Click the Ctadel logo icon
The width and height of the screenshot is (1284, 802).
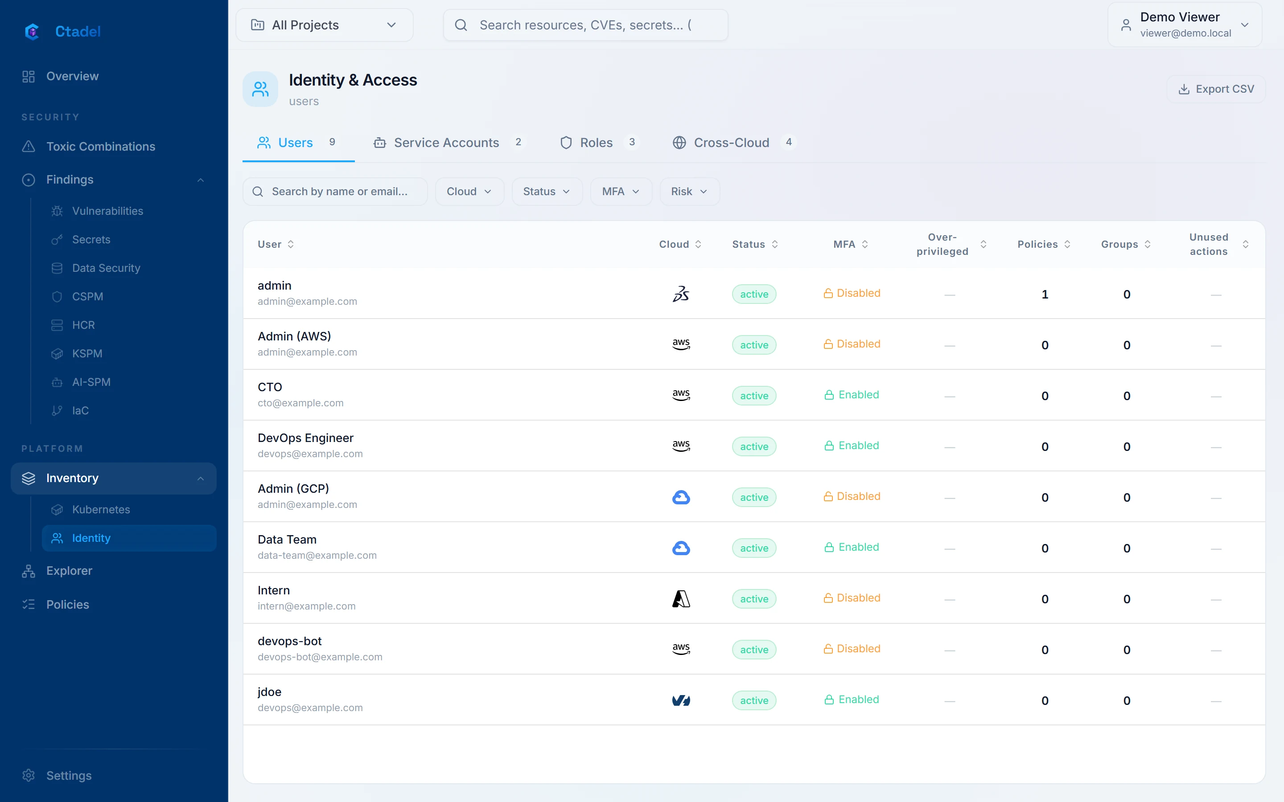(33, 31)
